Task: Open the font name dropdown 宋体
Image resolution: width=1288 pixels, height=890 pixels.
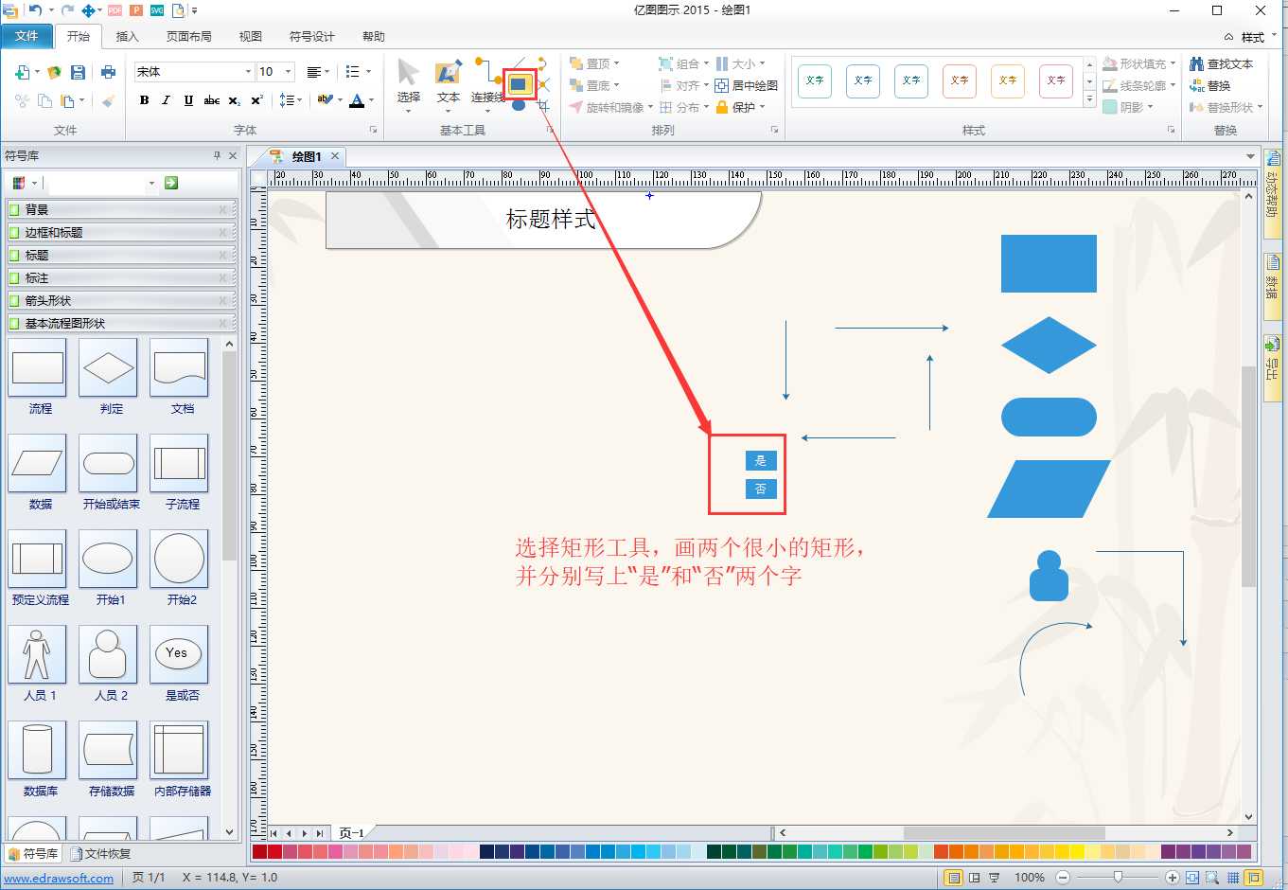Action: click(248, 72)
